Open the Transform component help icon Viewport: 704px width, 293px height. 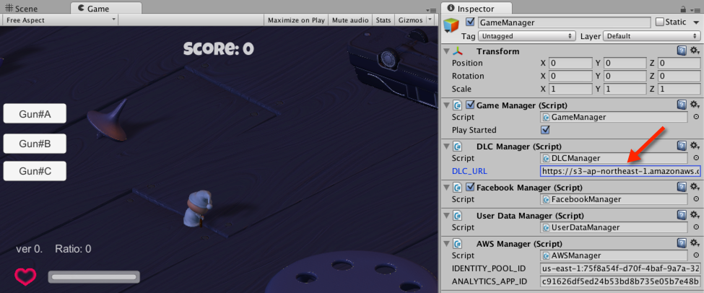point(682,51)
